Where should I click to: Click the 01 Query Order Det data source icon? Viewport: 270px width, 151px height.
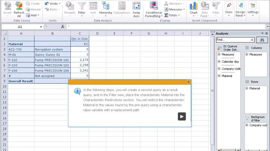pos(219,48)
